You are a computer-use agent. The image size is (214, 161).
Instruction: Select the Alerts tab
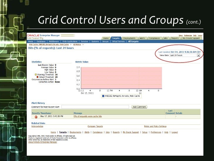point(142,38)
